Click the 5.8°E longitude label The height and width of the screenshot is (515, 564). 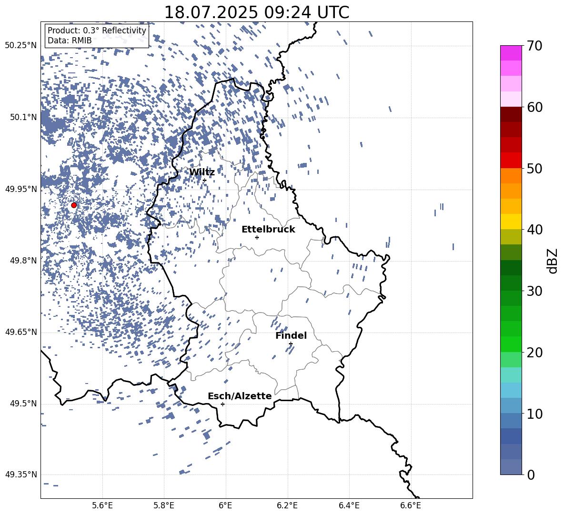(x=164, y=505)
